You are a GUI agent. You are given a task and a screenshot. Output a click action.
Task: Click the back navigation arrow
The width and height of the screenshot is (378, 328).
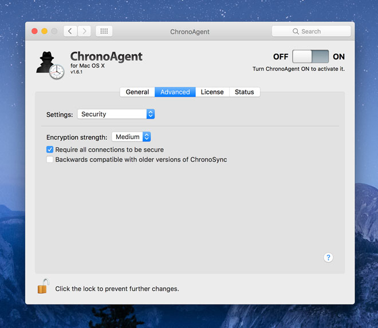click(x=70, y=31)
